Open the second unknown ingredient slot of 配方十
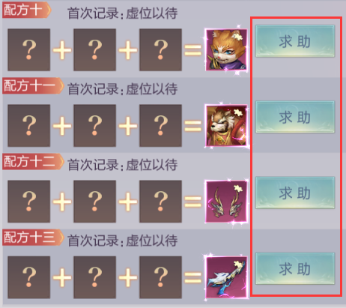The width and height of the screenshot is (346, 308). pos(94,49)
